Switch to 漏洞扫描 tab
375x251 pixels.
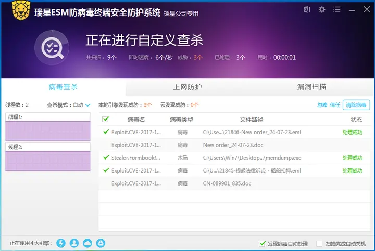coord(311,87)
